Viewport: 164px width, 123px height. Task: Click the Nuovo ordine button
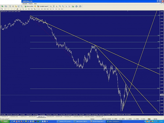click(x=29, y=6)
